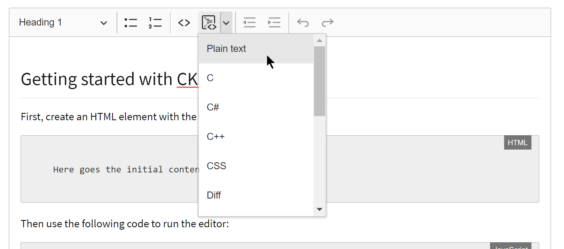Click the 'Here goes the initial' code line
This screenshot has width=564, height=249.
pyautogui.click(x=126, y=170)
